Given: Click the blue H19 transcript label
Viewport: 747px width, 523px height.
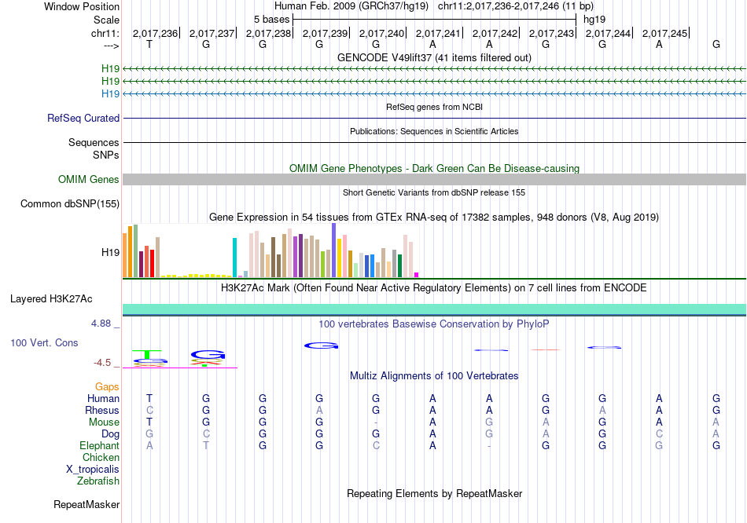Looking at the screenshot, I should 110,93.
